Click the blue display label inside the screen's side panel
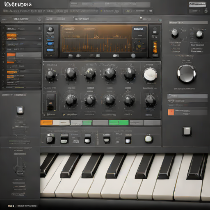This screenshot has height=210, width=210. [139, 29]
